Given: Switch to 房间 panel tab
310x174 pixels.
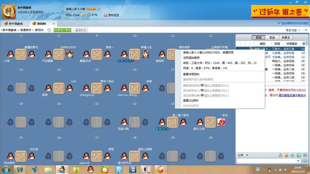Looking at the screenshot, I should pyautogui.click(x=259, y=37).
